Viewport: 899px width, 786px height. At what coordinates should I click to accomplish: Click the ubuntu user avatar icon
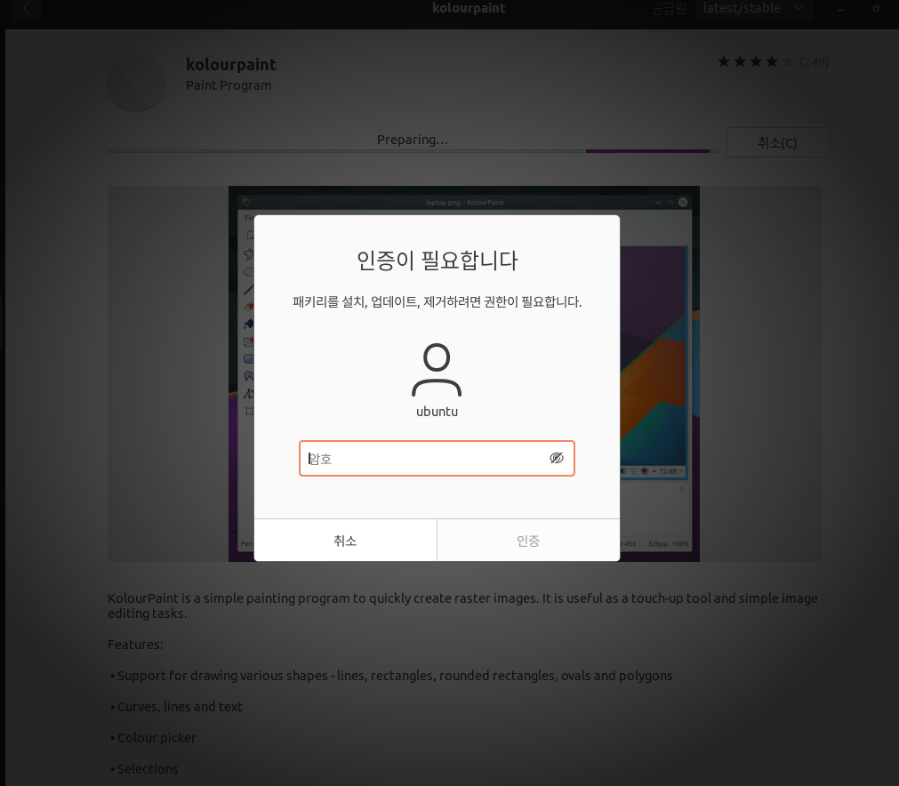pyautogui.click(x=437, y=371)
